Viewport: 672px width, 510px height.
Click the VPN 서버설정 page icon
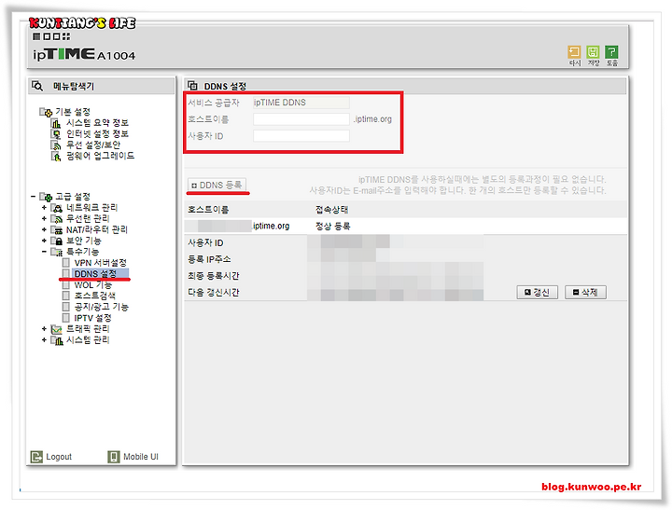point(66,263)
